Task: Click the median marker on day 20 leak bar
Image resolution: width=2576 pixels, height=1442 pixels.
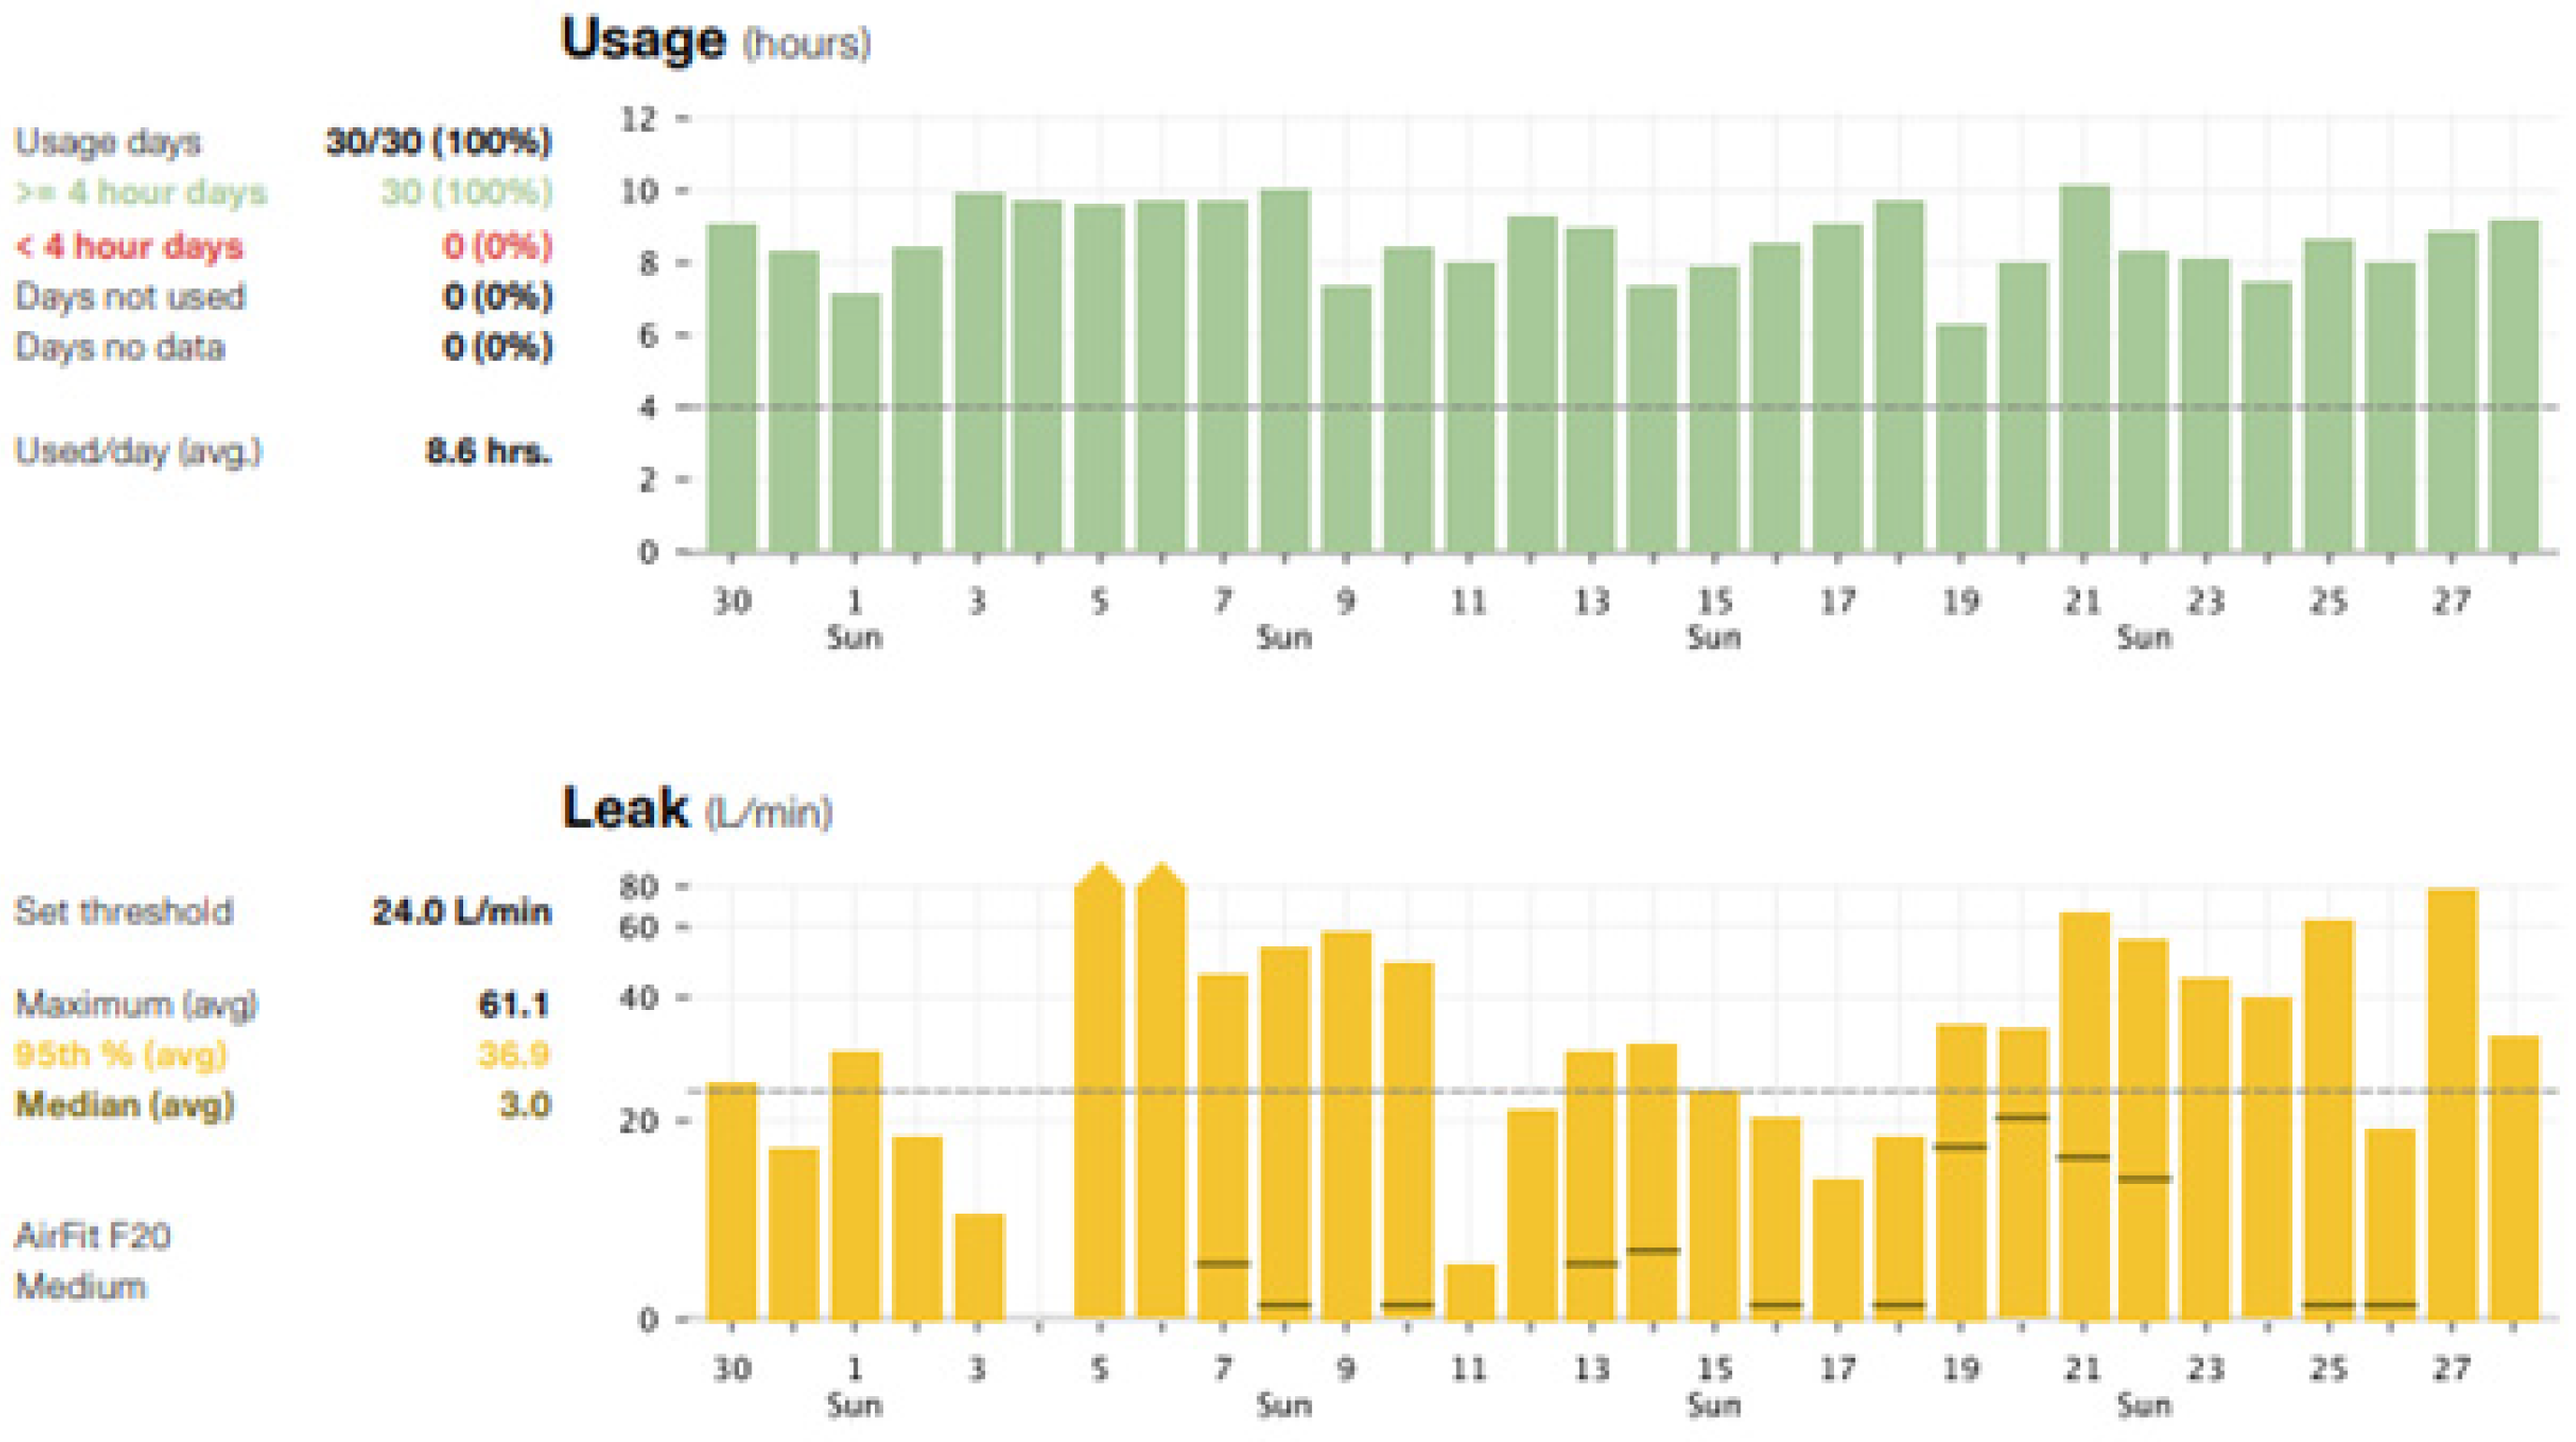Action: 2022,1118
